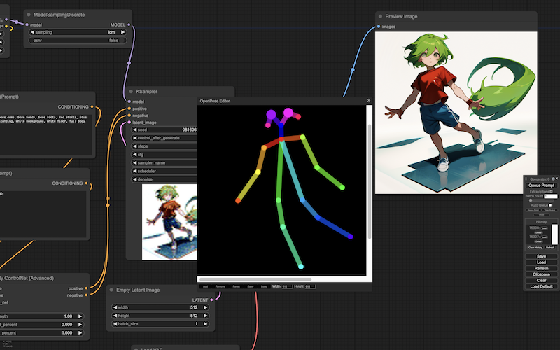
Task: Select the orange-red wrist keypoint ending the yellow arm
Action: pyautogui.click(x=238, y=201)
